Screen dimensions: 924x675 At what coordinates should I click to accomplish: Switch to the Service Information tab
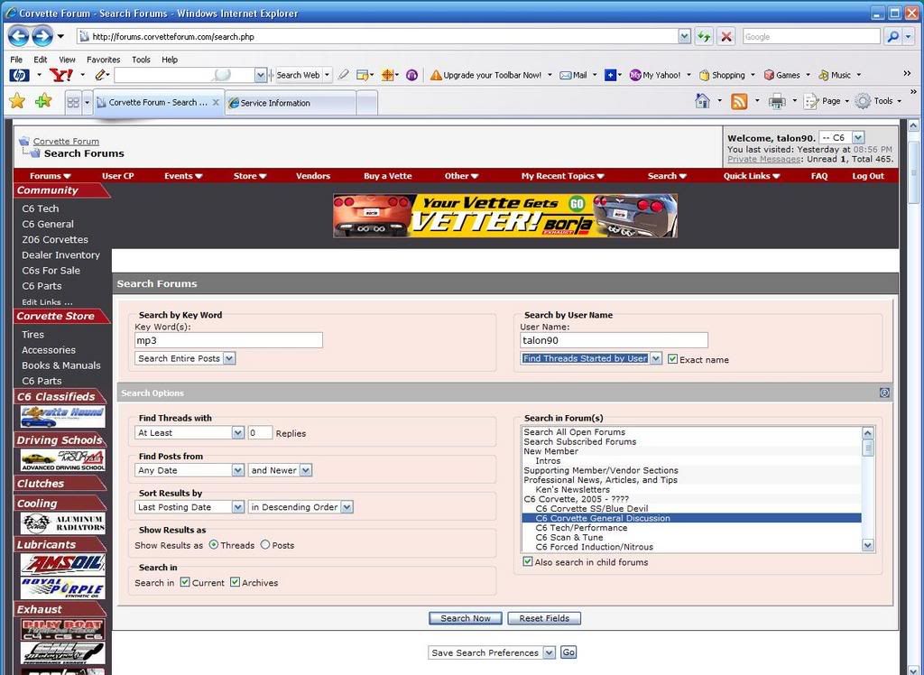click(x=290, y=103)
